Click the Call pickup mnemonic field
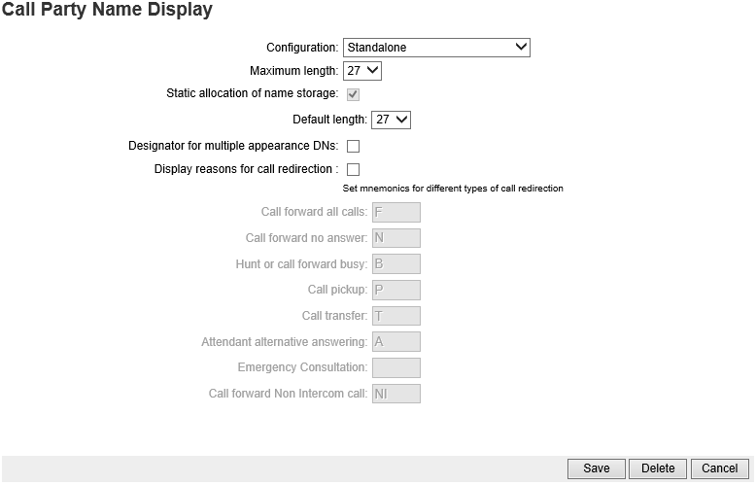 395,290
